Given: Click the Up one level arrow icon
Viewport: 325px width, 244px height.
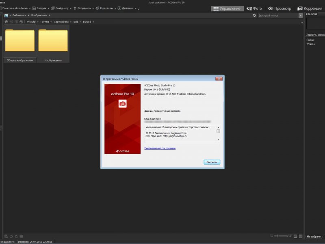Looking at the screenshot, I should (x=21, y=22).
